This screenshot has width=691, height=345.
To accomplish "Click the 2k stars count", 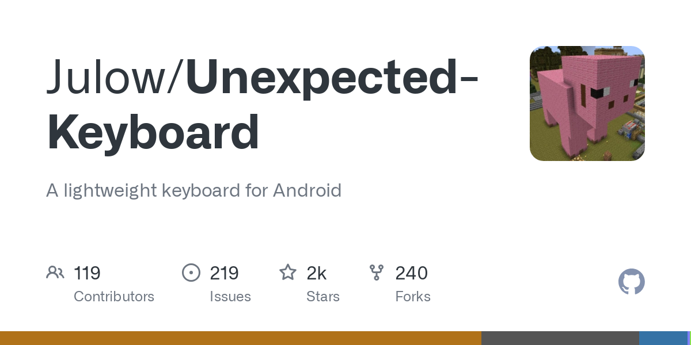I will point(316,273).
